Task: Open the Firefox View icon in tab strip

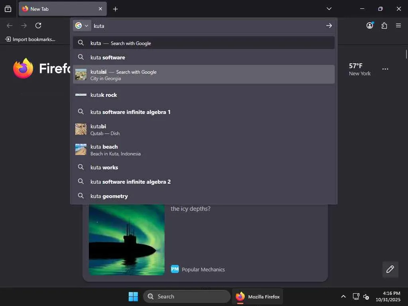Action: (8, 9)
